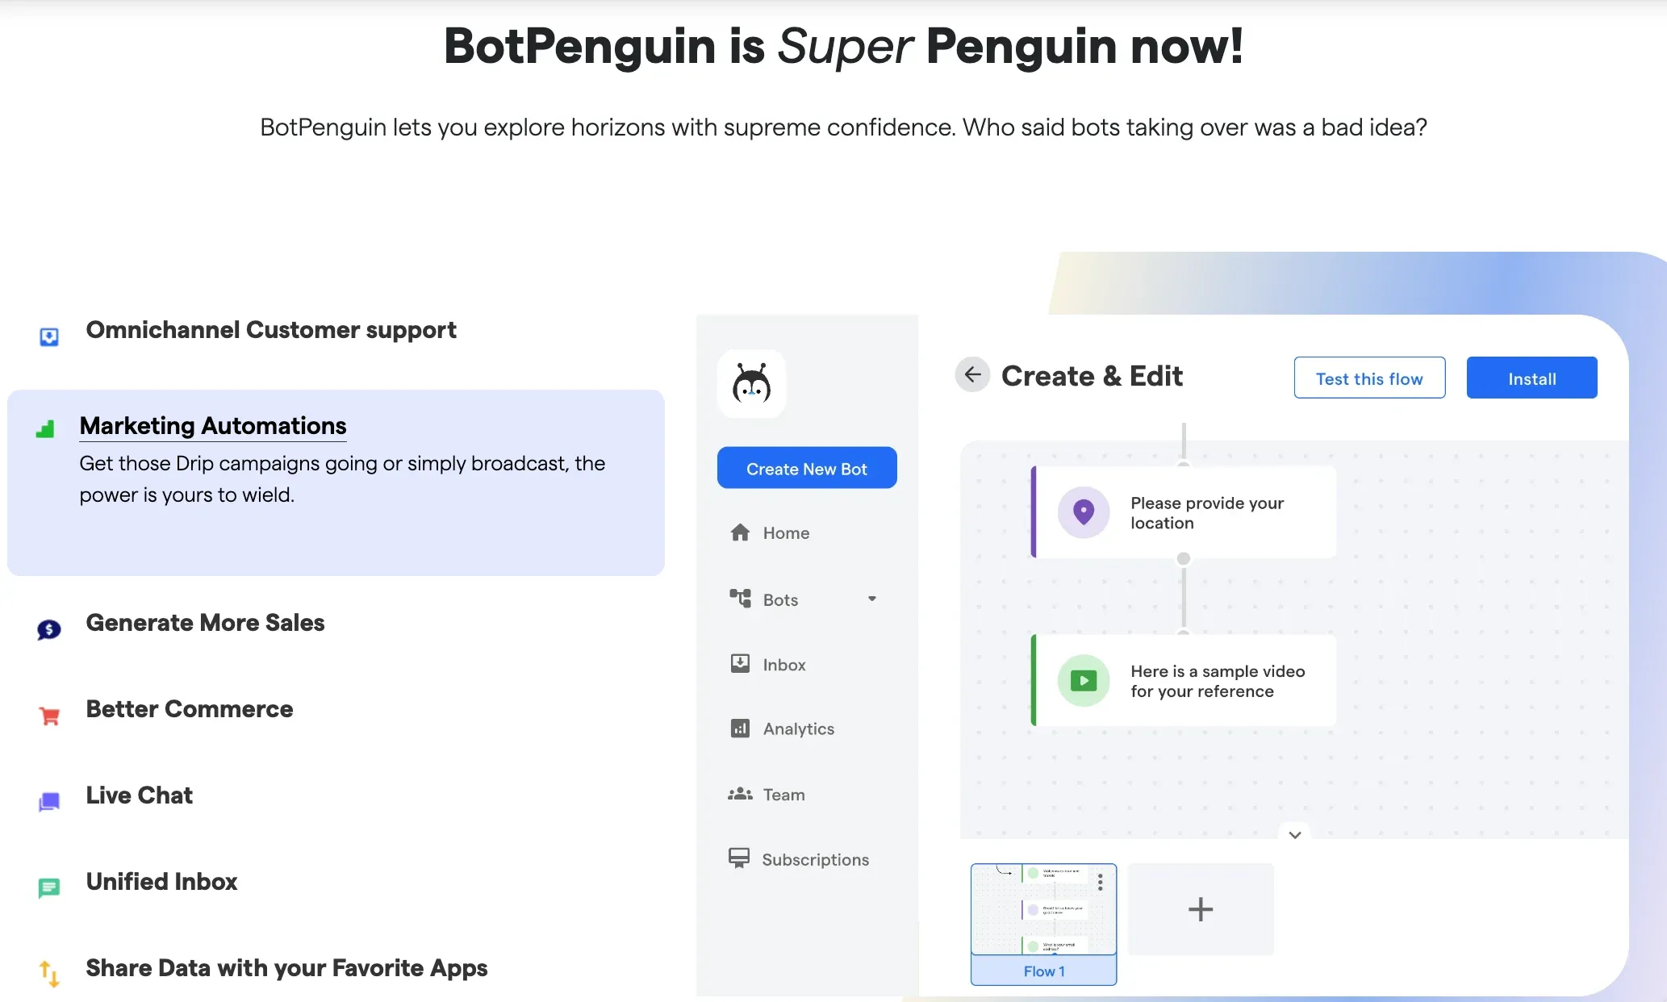Select the Marketing Automations menu item
Image resolution: width=1667 pixels, height=1002 pixels.
pos(212,425)
